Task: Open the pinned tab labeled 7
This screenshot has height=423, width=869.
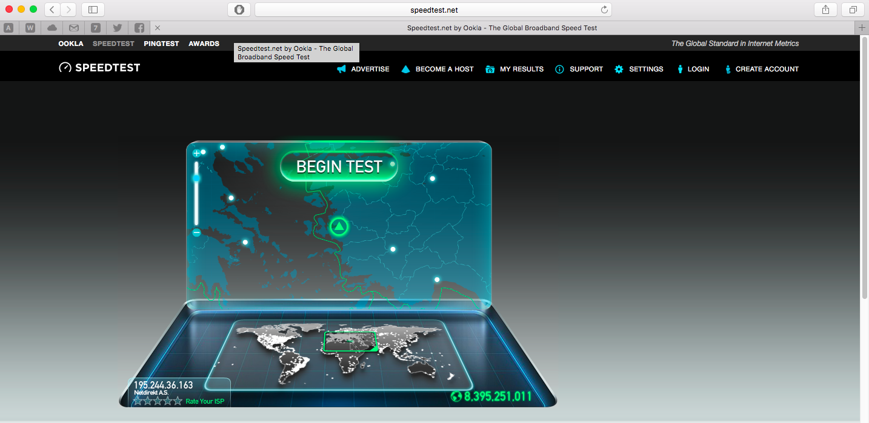Action: 96,28
